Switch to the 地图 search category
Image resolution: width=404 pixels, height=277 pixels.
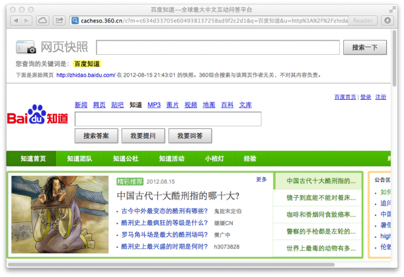(x=209, y=105)
